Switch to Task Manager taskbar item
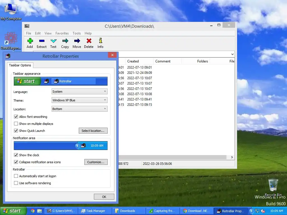 [95, 211]
